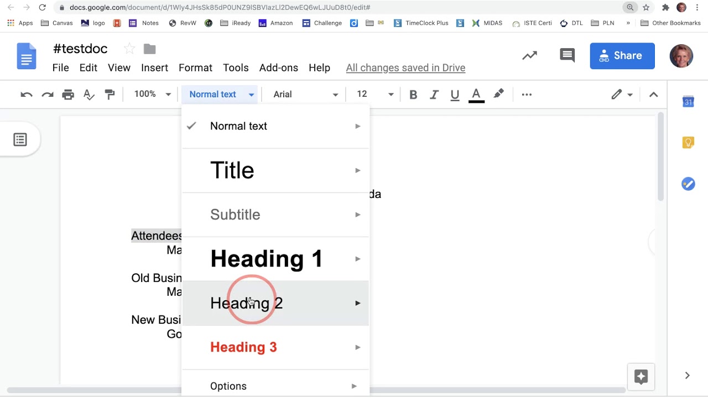Choose Heading 1 style

tap(275, 259)
